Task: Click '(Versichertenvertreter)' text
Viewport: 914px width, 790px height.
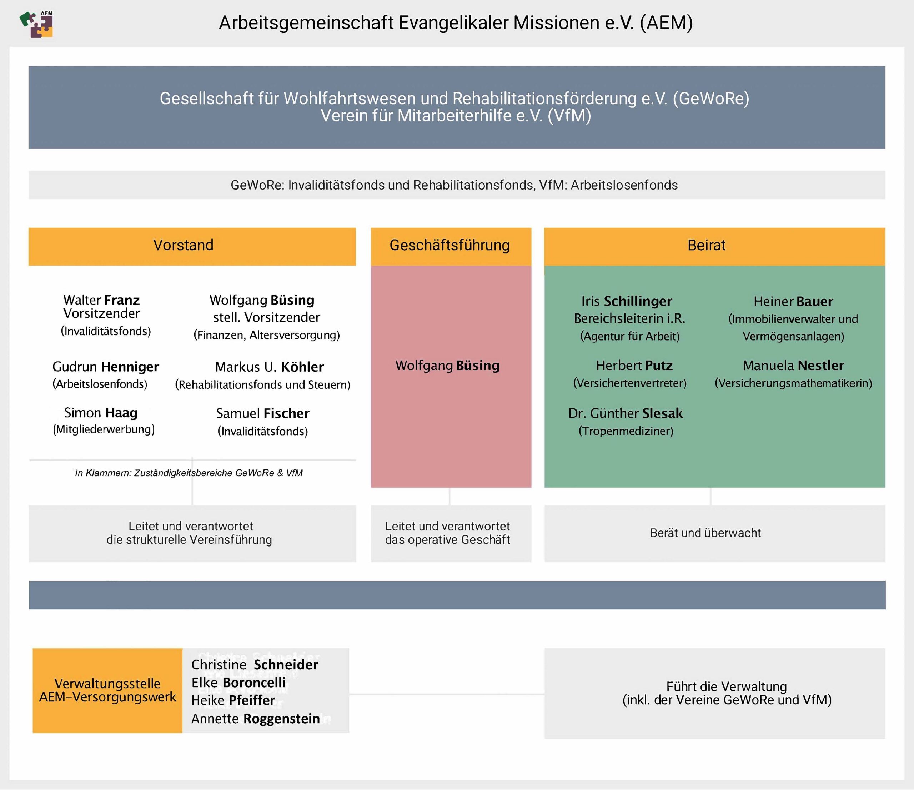Action: pyautogui.click(x=630, y=383)
